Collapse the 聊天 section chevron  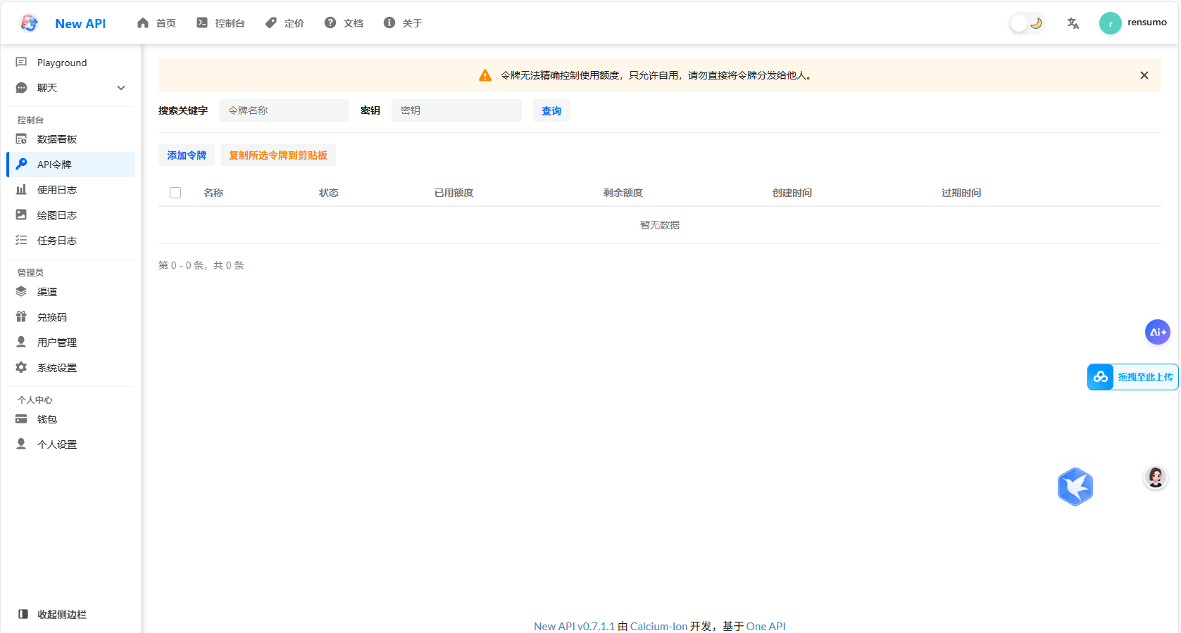pyautogui.click(x=120, y=87)
